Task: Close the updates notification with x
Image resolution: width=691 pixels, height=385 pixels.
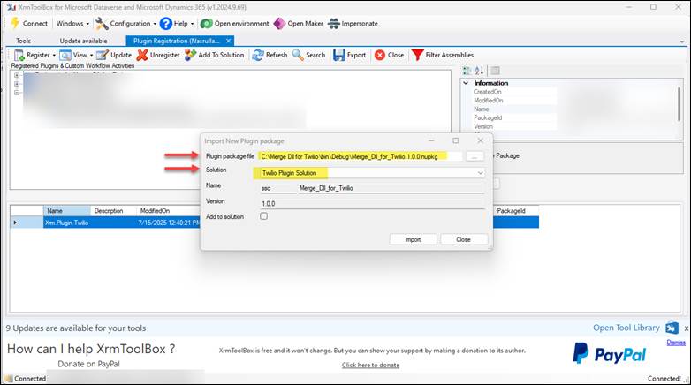Action: (687, 328)
